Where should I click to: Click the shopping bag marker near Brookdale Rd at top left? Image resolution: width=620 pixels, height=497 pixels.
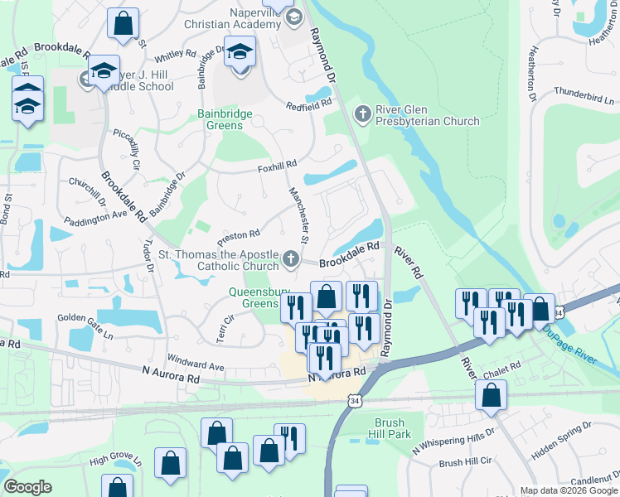click(123, 26)
